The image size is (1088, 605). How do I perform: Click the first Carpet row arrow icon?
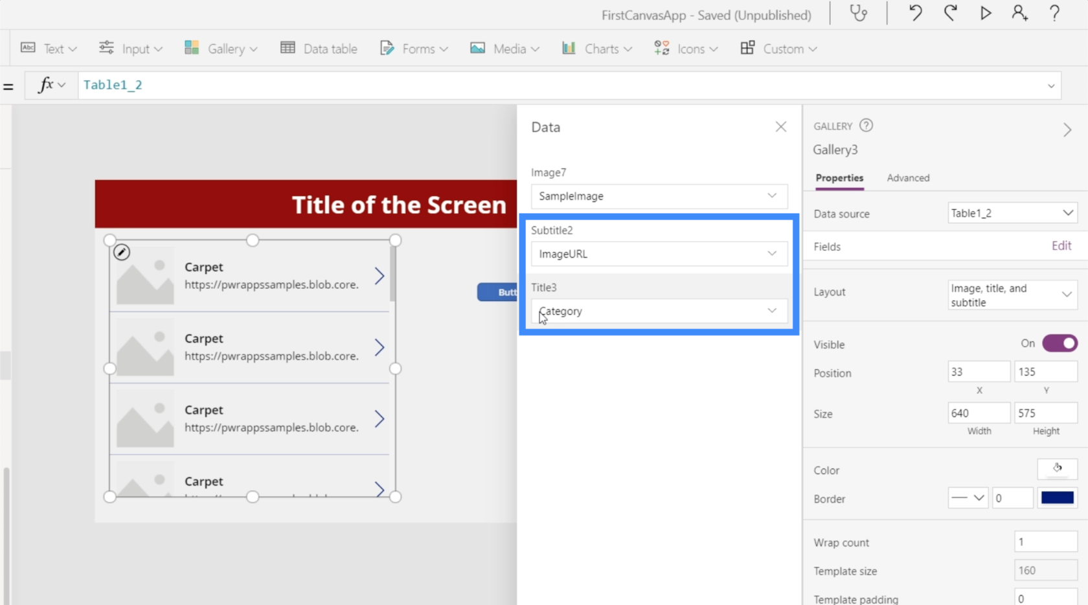(380, 276)
